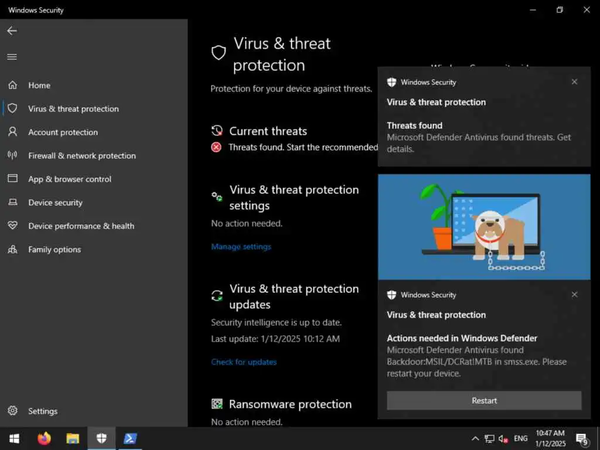Click the DCRat backdoor detection message
This screenshot has width=600, height=450.
click(x=476, y=362)
